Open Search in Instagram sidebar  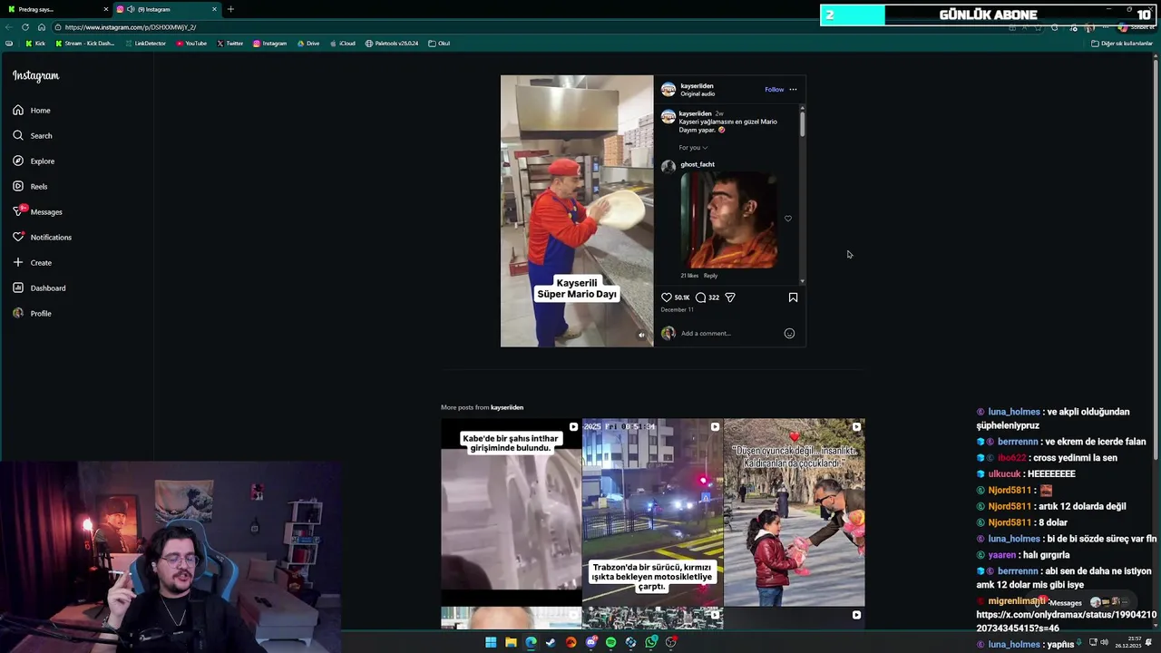[33, 136]
